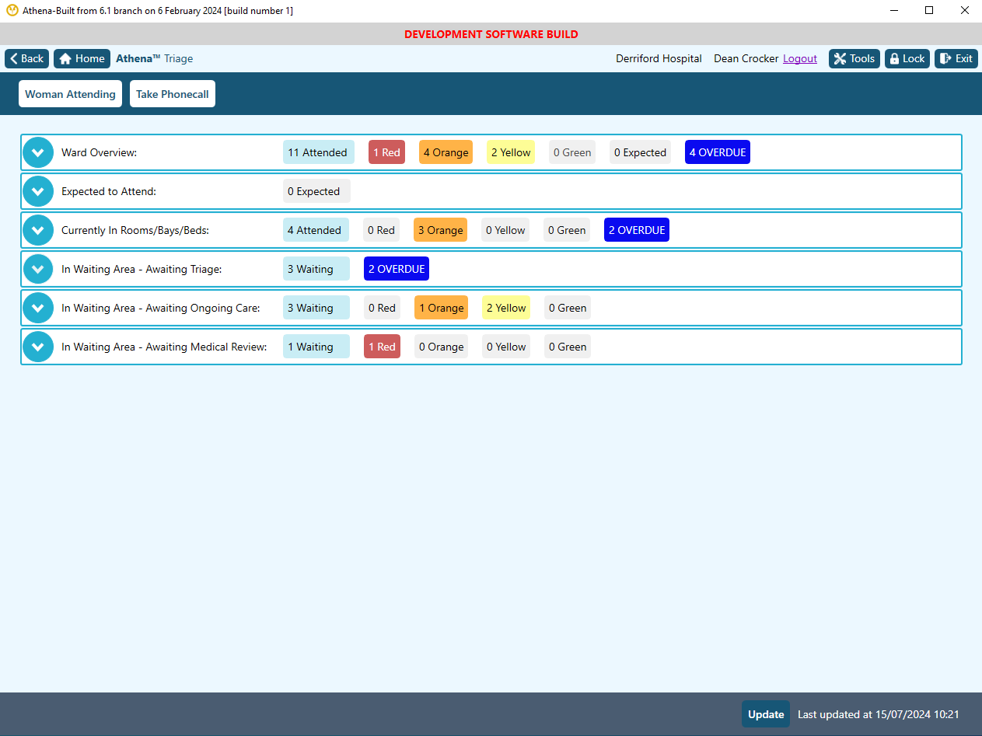Image resolution: width=982 pixels, height=736 pixels.
Task: Select 1 Waiting badge in Awaiting Medical Review
Action: point(316,347)
